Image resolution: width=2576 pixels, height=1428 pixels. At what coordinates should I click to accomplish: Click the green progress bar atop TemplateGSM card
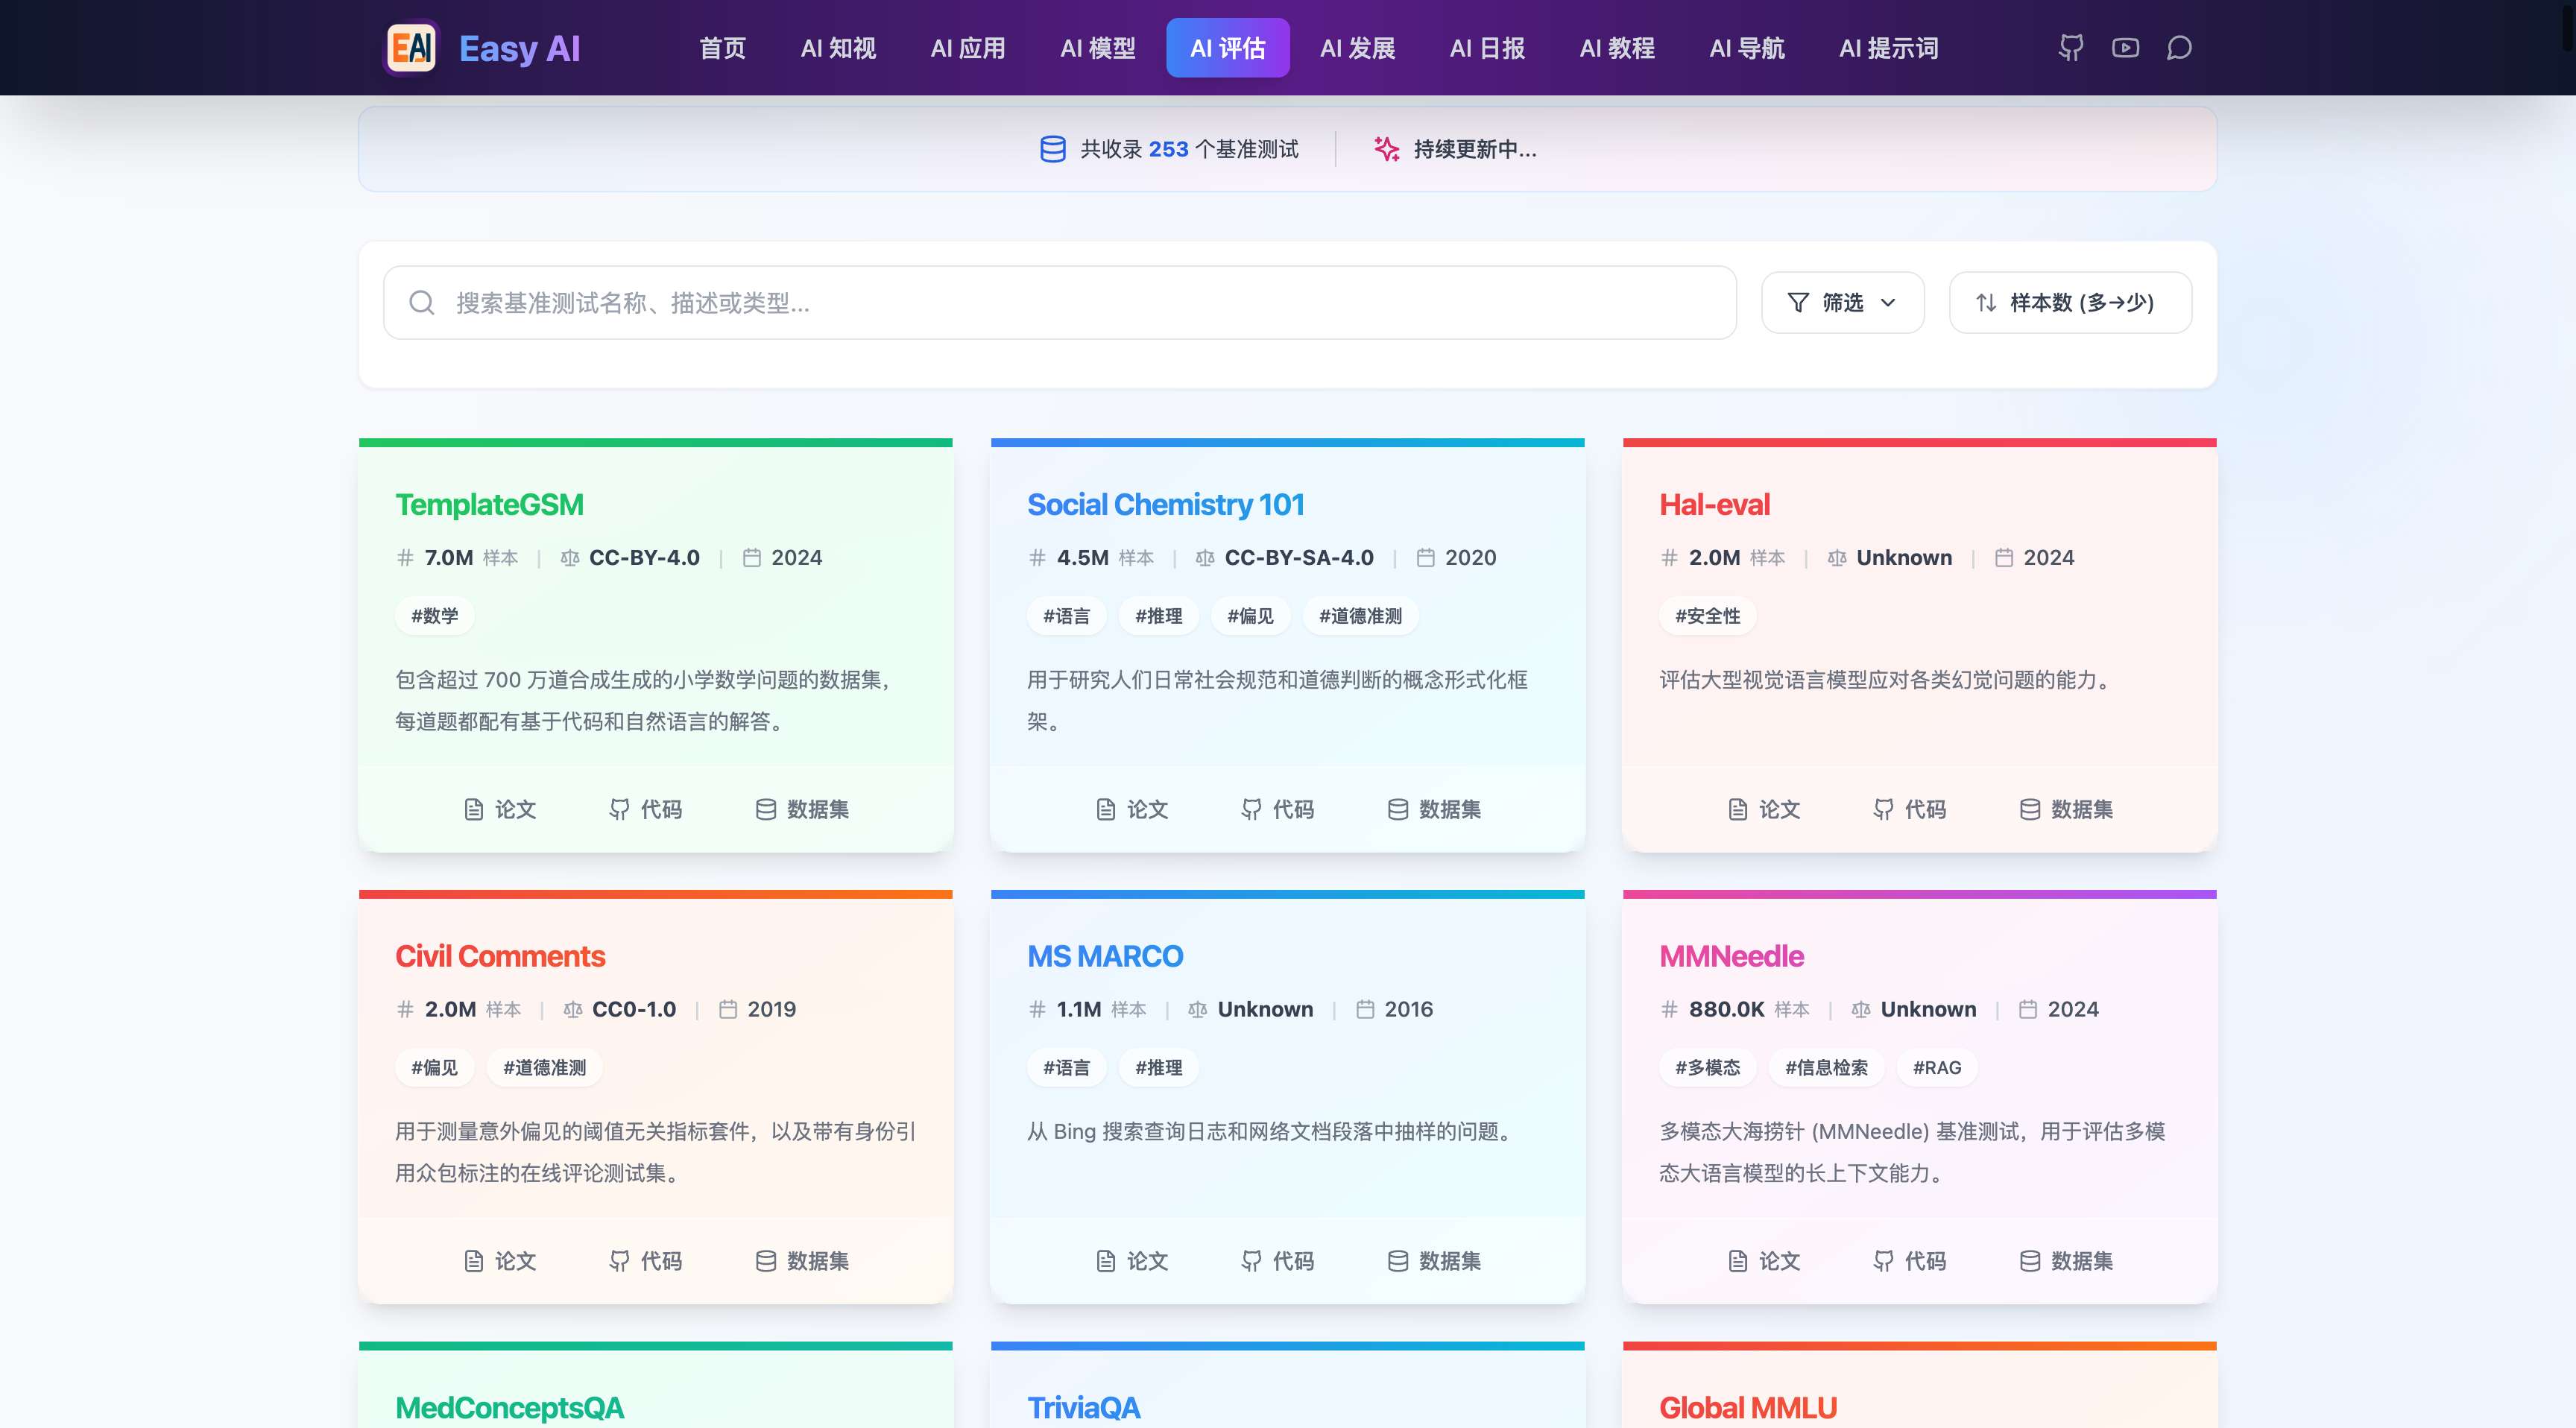(655, 441)
